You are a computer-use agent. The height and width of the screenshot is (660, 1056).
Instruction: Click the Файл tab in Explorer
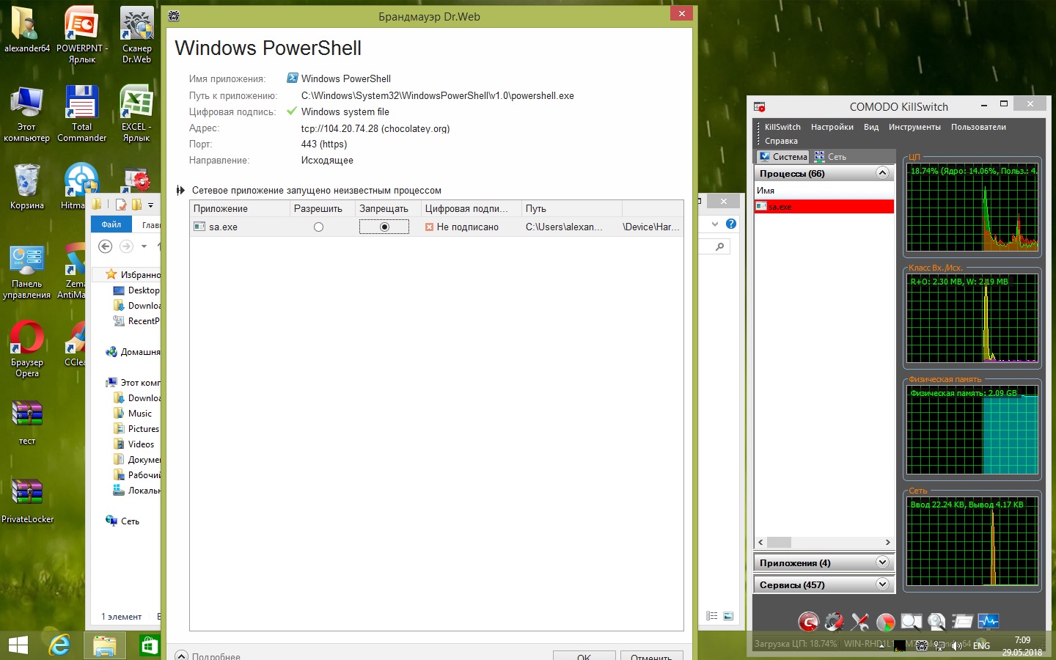[x=111, y=224]
